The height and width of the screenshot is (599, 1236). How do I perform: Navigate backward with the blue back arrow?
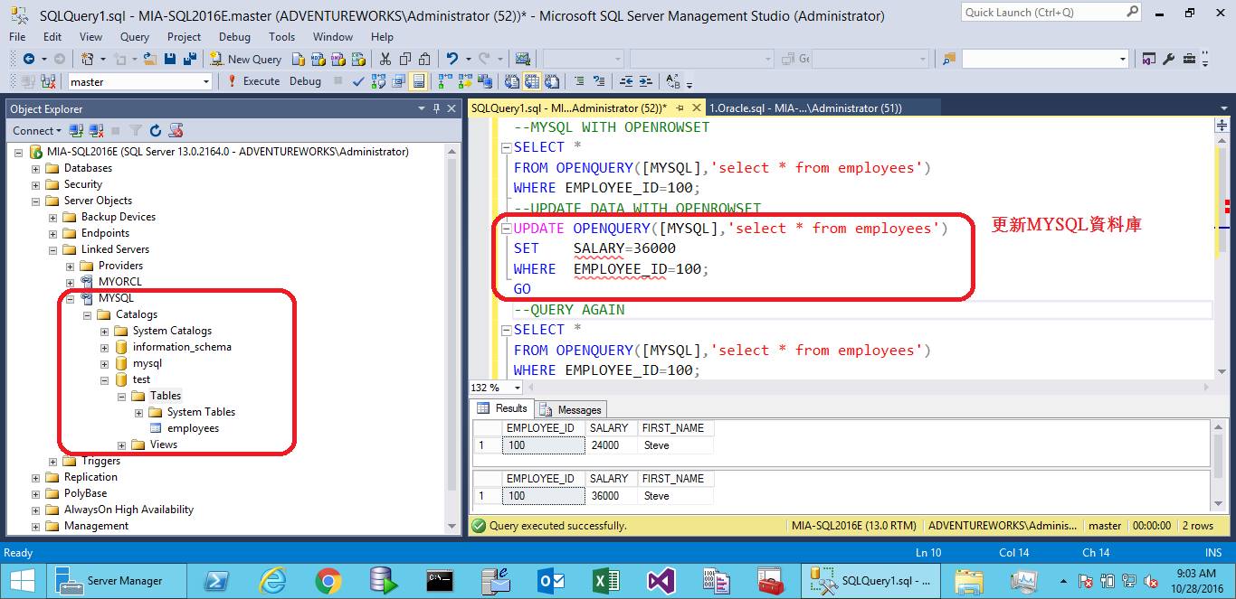29,59
